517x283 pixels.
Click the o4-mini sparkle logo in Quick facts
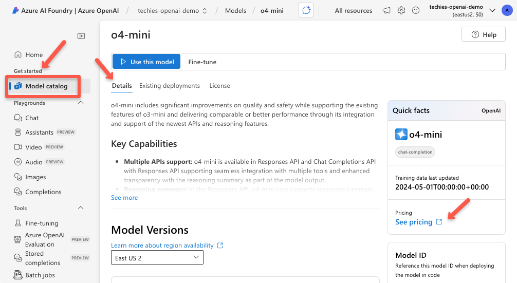pyautogui.click(x=401, y=135)
